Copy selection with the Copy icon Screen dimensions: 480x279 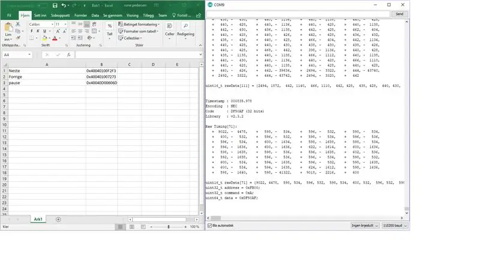coord(18,31)
